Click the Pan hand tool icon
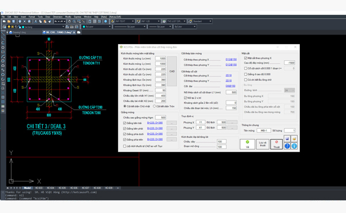The width and height of the screenshot is (346, 213). pos(69,21)
